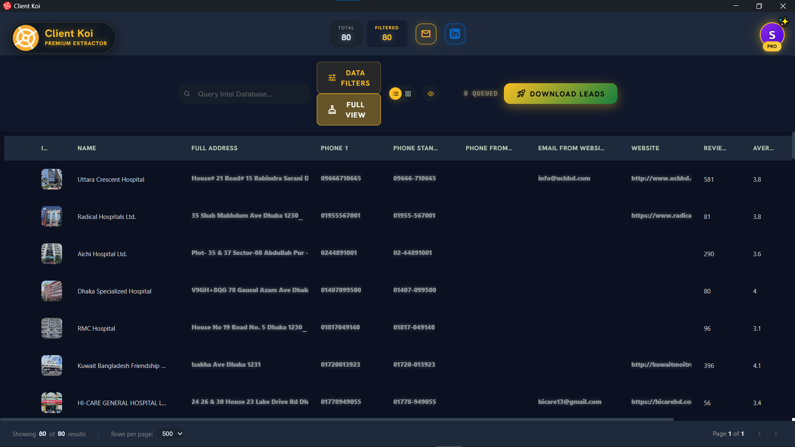
Task: Click address 35 Shah Makhdum Ave Dhaka 1230
Action: pos(245,216)
